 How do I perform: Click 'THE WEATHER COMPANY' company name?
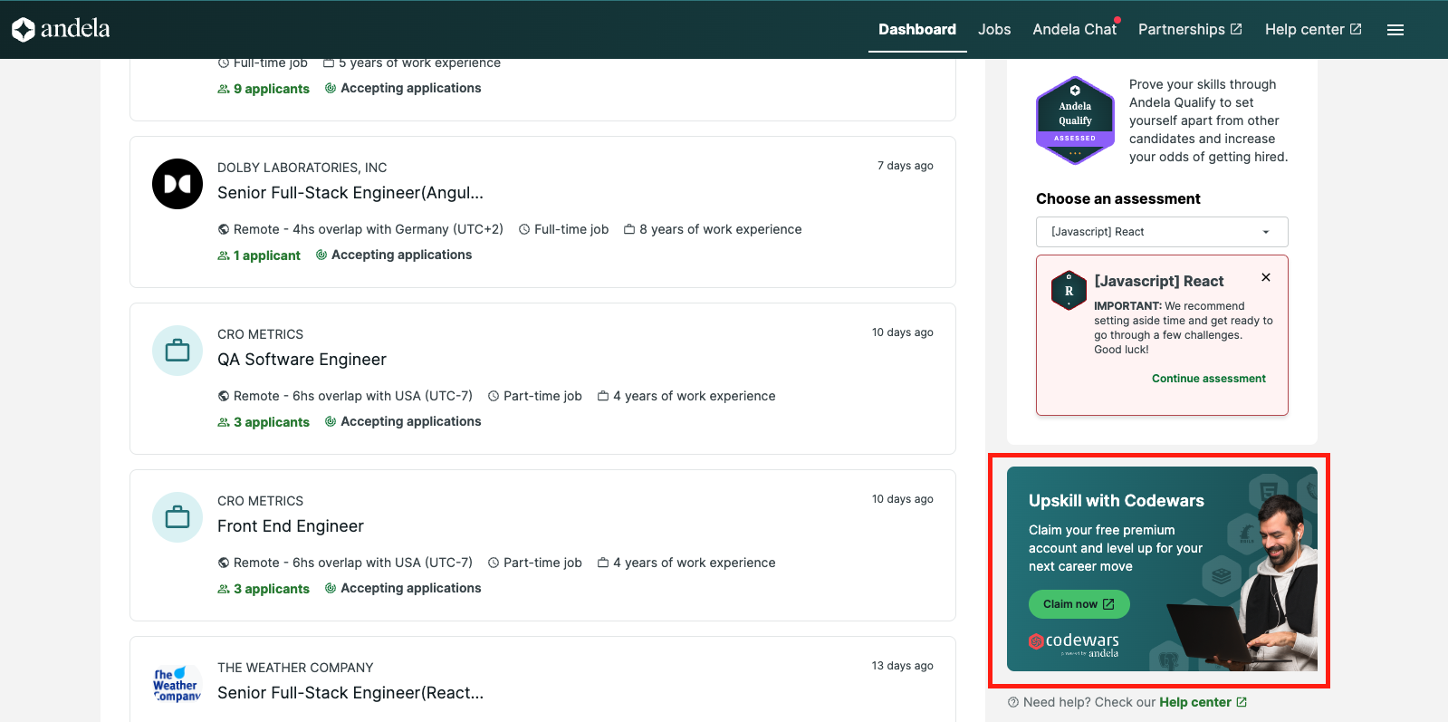click(295, 668)
